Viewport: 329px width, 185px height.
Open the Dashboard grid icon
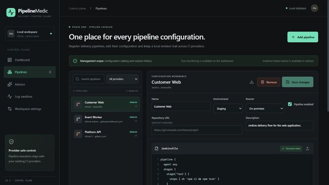click(x=10, y=60)
